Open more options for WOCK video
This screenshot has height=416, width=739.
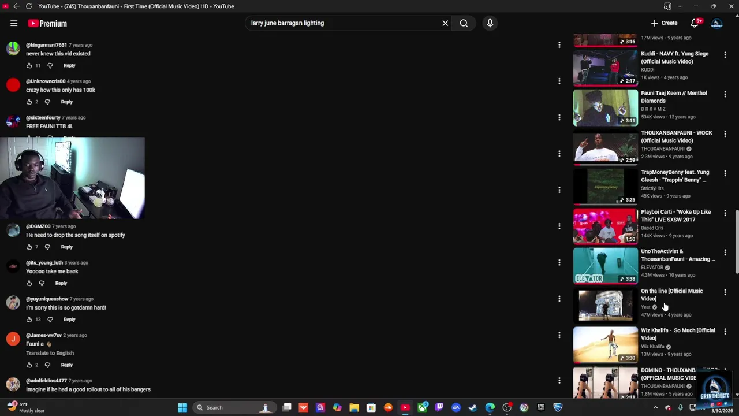[725, 133]
